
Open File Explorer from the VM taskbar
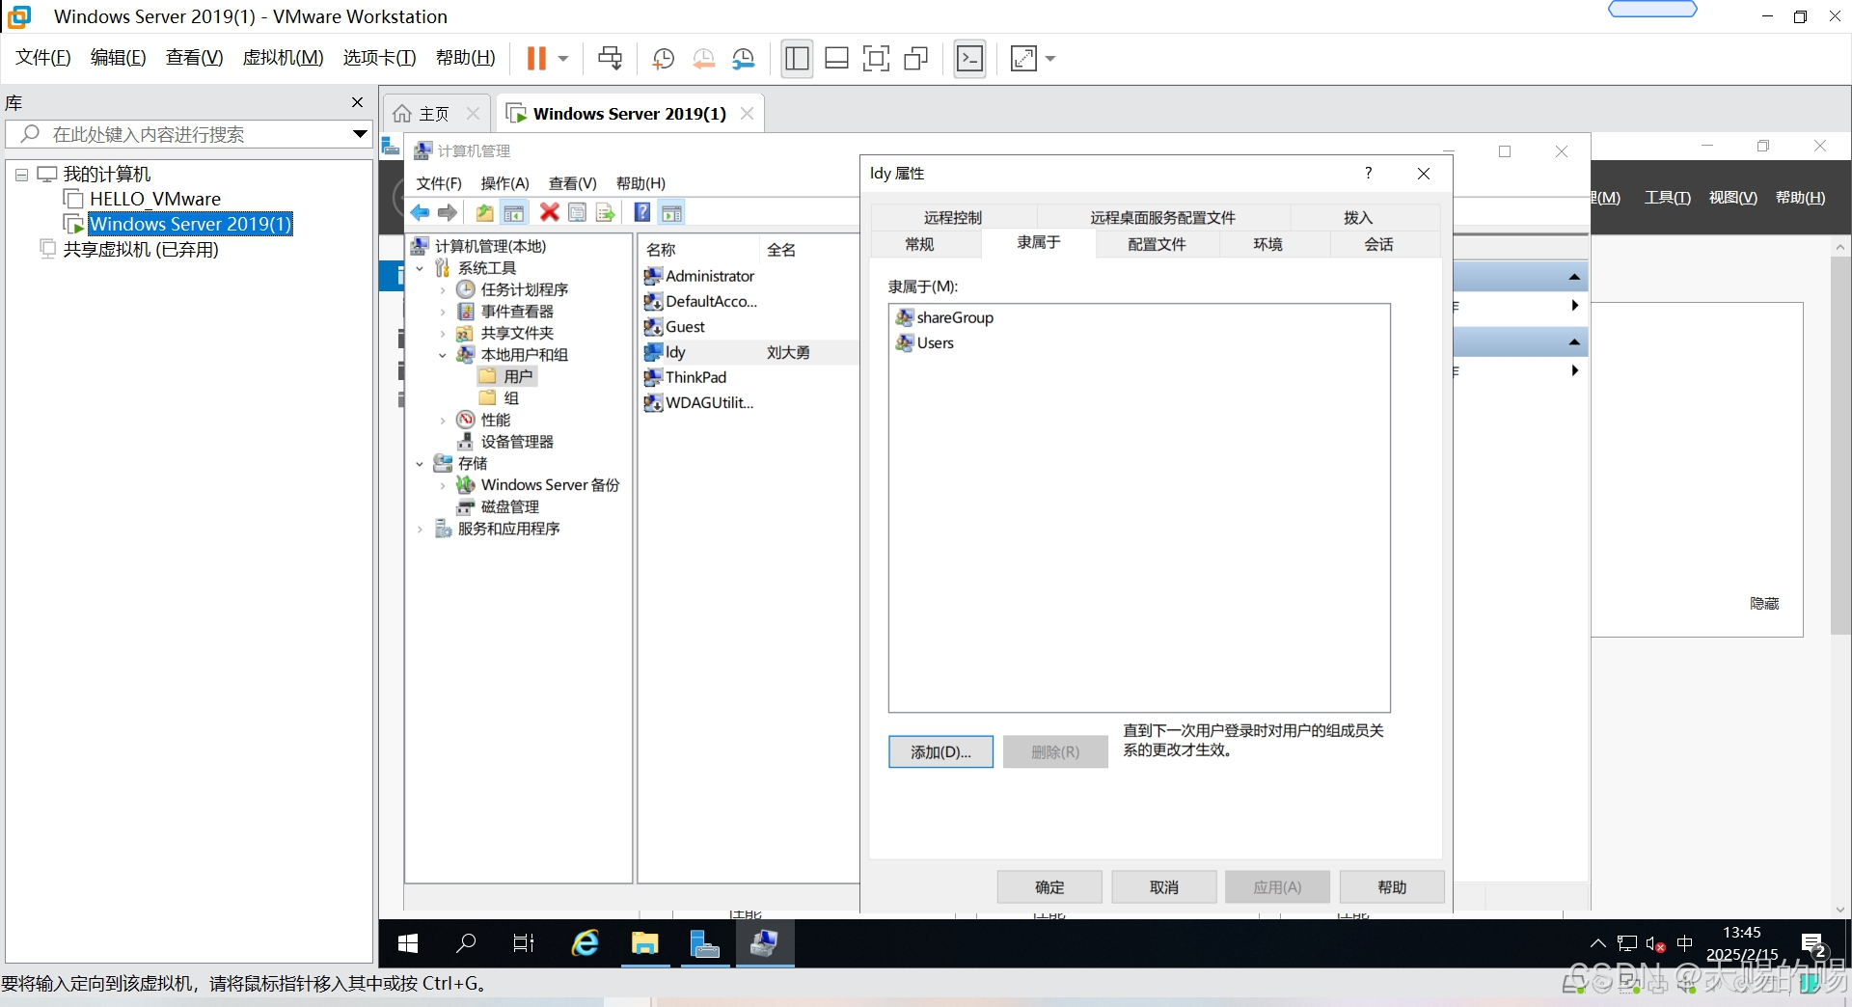pyautogui.click(x=644, y=943)
